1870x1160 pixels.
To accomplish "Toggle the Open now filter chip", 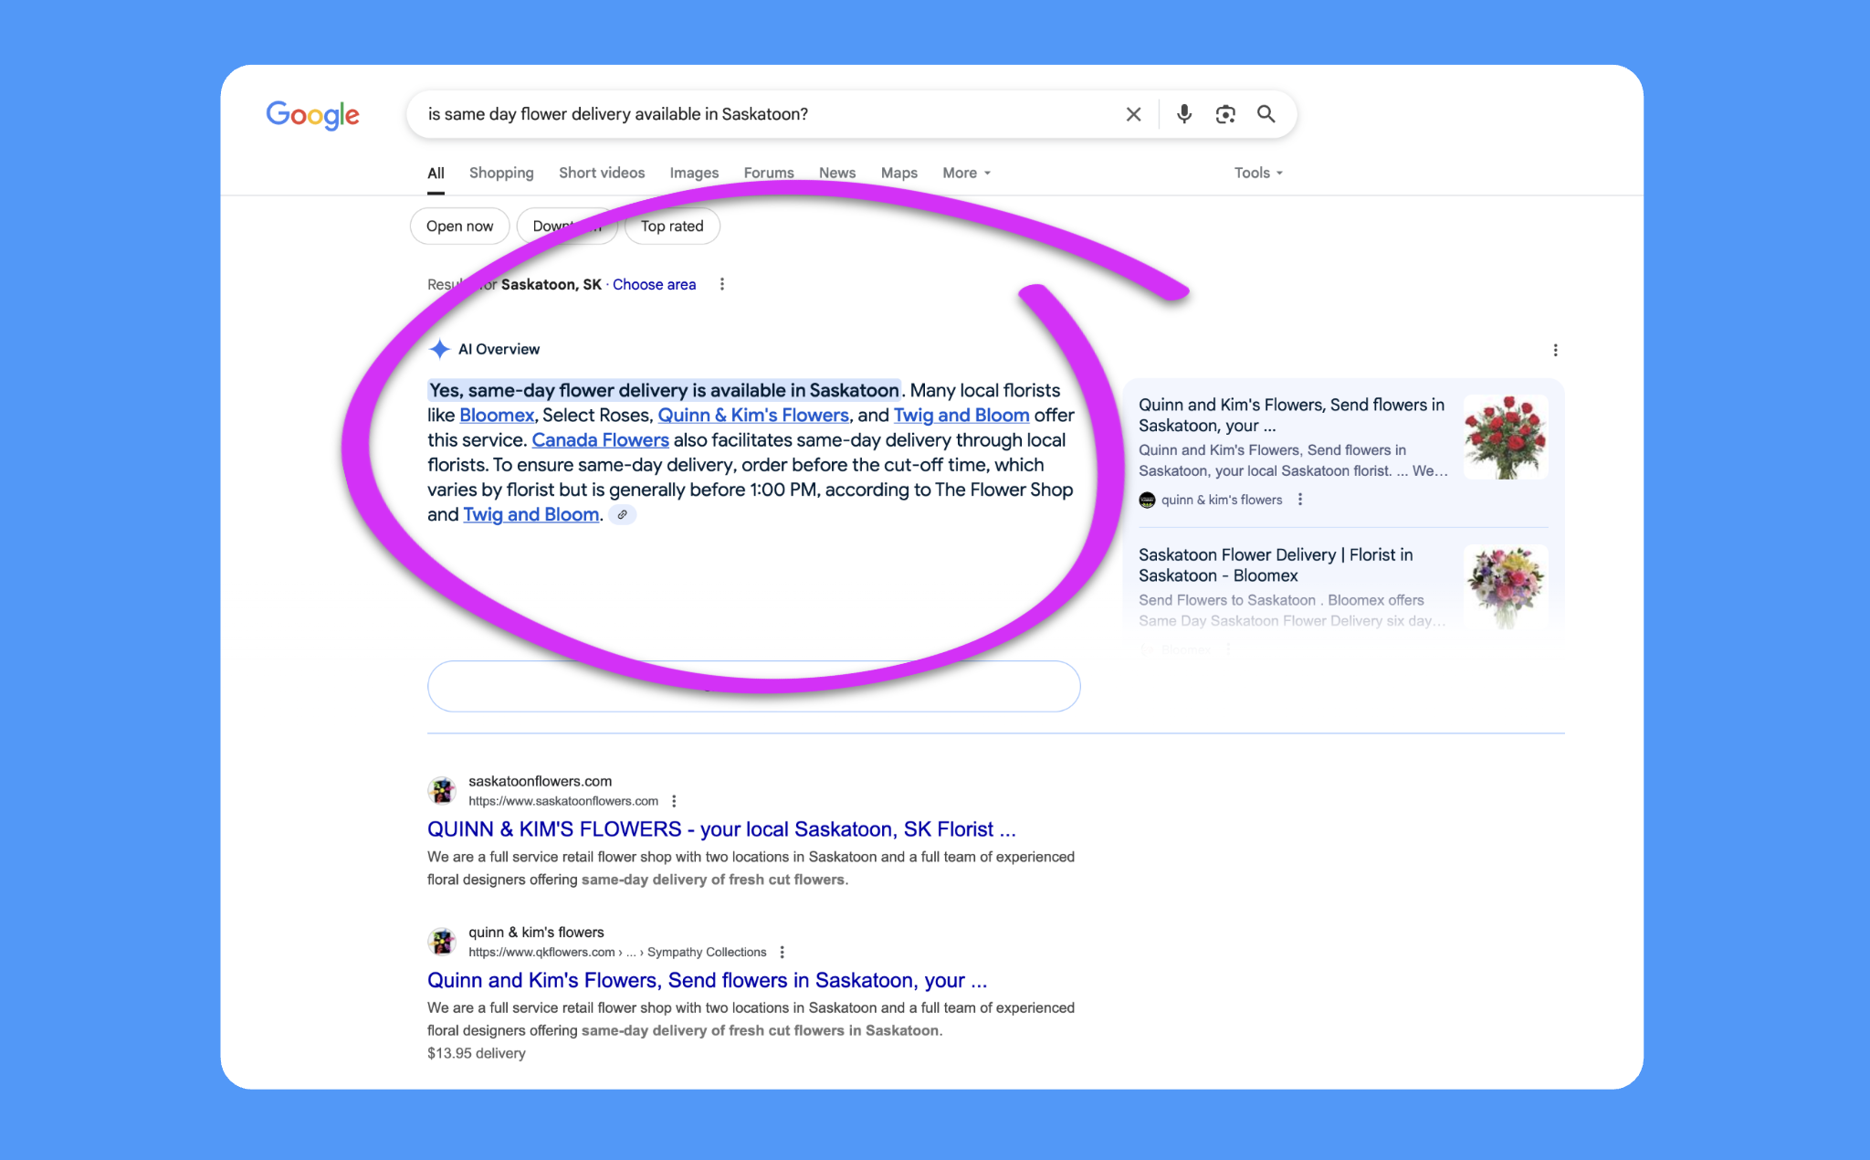I will coord(459,227).
